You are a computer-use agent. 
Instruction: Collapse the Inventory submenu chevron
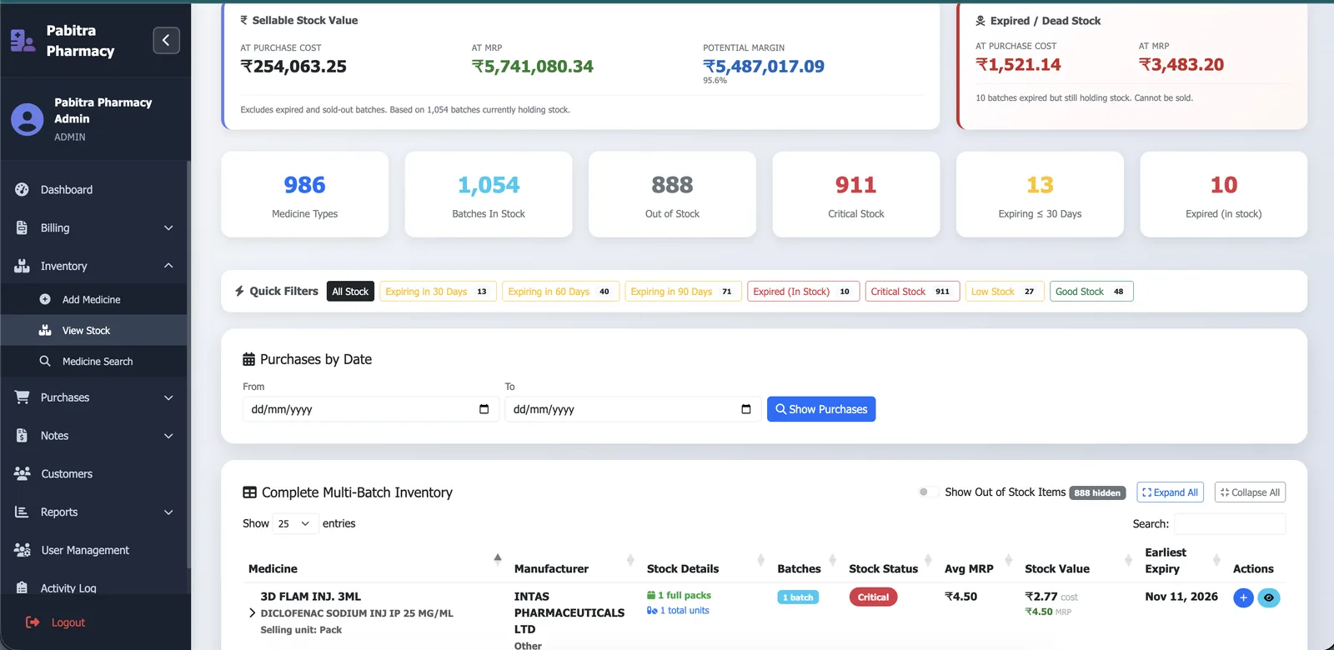[x=168, y=266]
